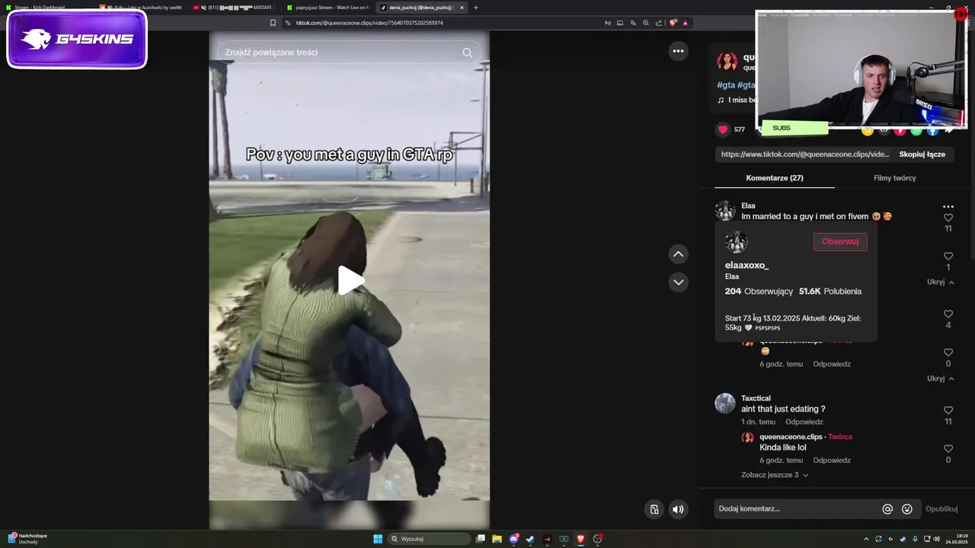Click 'Odpowiedz' under Taxctical's comment
This screenshot has width=975, height=548.
[x=804, y=422]
